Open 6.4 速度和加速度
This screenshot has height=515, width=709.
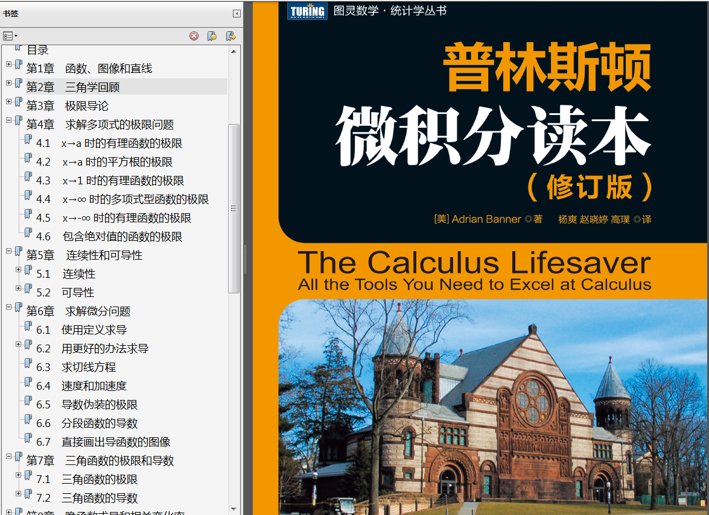pyautogui.click(x=81, y=386)
